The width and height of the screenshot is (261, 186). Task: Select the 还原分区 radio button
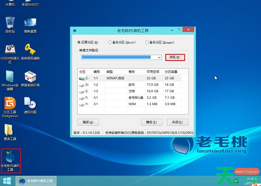pos(79,42)
